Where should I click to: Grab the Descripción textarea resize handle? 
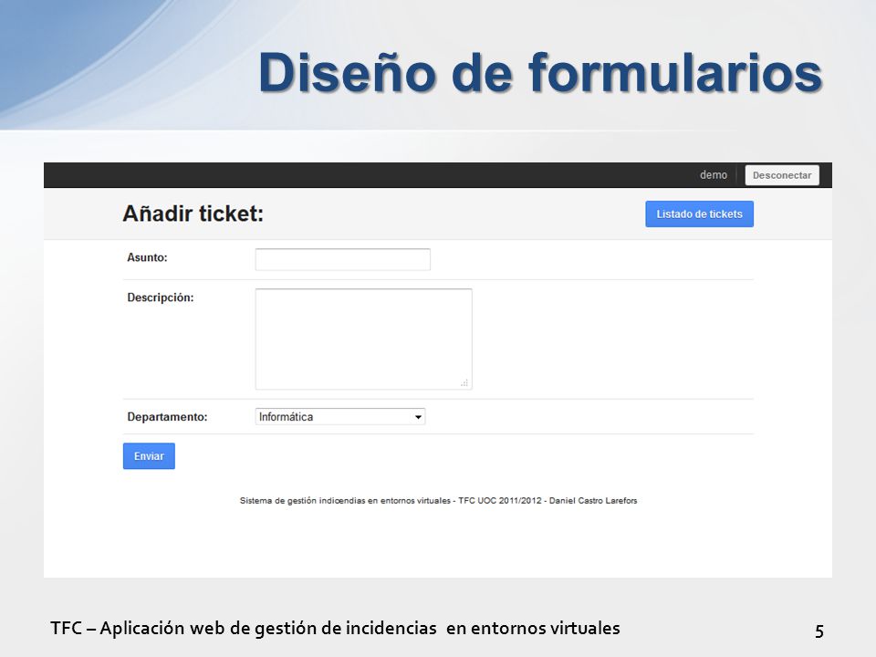(464, 382)
